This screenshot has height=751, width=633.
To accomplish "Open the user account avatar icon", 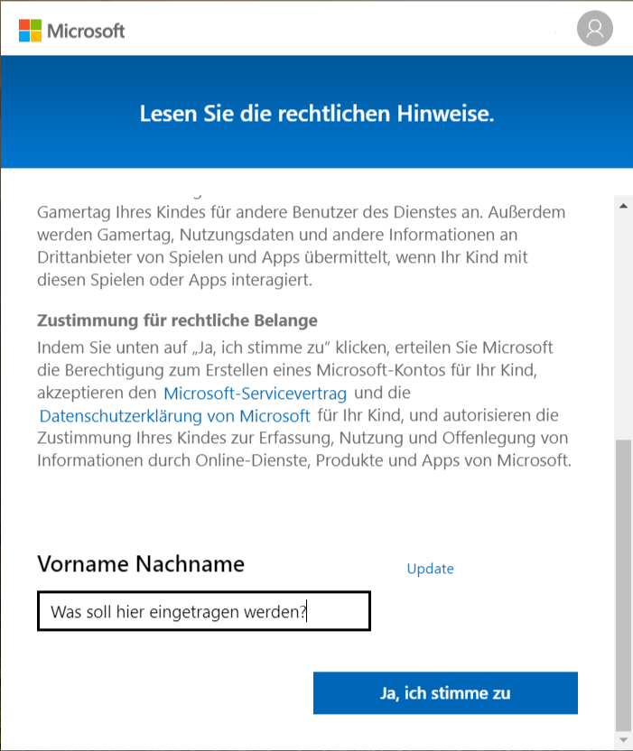I will click(595, 28).
